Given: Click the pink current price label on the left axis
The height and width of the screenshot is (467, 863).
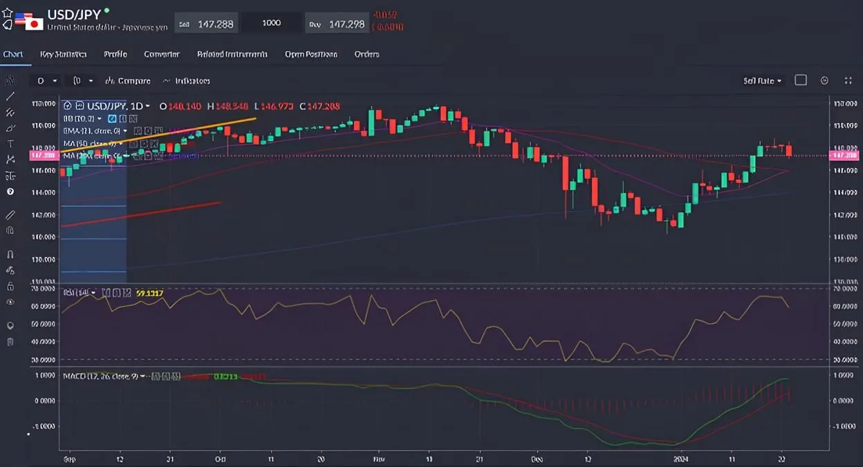Looking at the screenshot, I should pyautogui.click(x=44, y=156).
